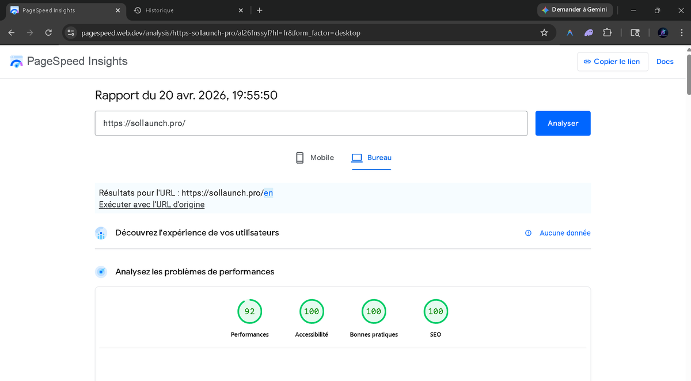Click the PageSpeed Insights logo icon
Viewport: 691px width, 381px height.
click(16, 62)
